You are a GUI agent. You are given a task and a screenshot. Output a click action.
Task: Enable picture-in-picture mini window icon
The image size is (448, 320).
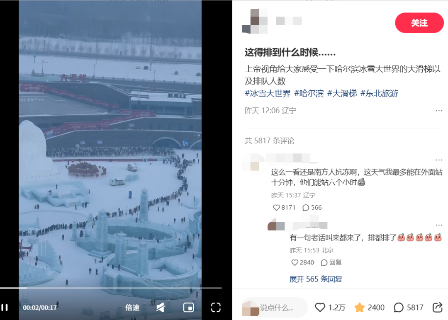tap(189, 308)
